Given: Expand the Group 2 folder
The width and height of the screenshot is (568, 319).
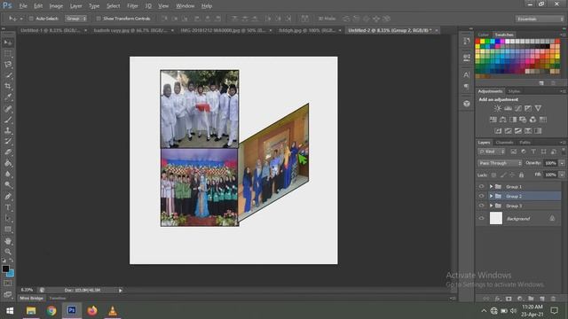Looking at the screenshot, I should click(x=491, y=196).
